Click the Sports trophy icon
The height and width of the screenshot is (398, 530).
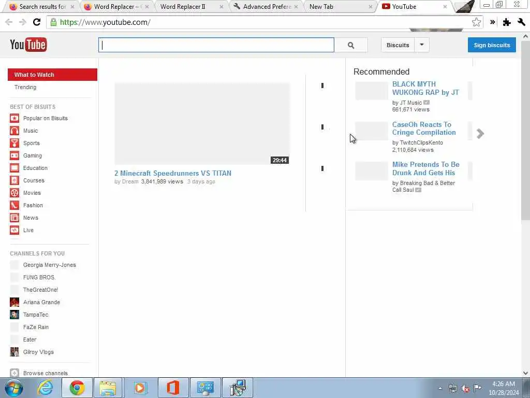pos(14,143)
